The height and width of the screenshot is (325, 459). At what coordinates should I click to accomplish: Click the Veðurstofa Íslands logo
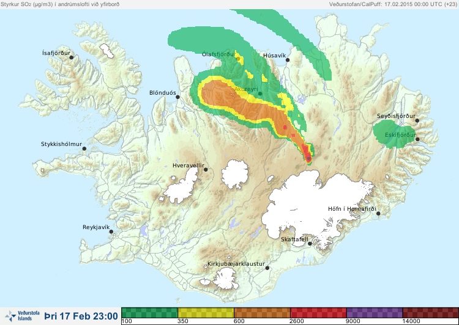pyautogui.click(x=22, y=316)
